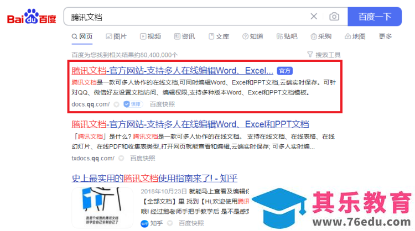
Task: Expand the dropdown arrow next to docs.qq.com/
Action: [116, 104]
